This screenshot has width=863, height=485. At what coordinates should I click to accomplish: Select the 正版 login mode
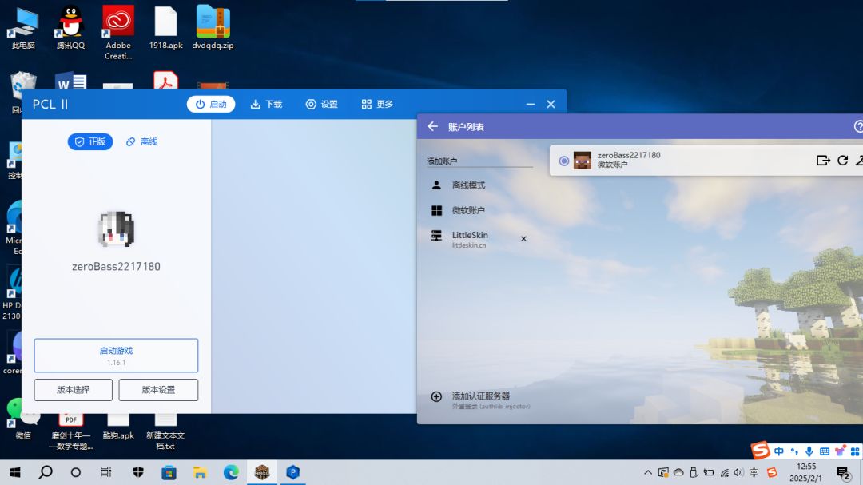90,141
